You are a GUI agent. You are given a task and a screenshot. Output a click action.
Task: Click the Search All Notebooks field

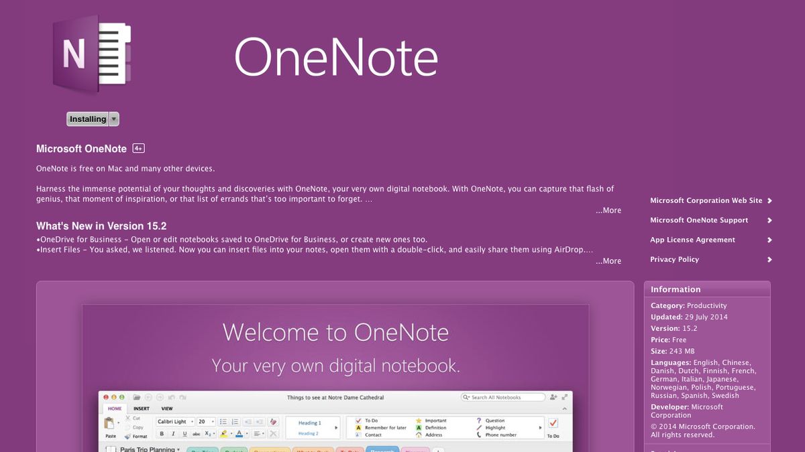pos(503,397)
